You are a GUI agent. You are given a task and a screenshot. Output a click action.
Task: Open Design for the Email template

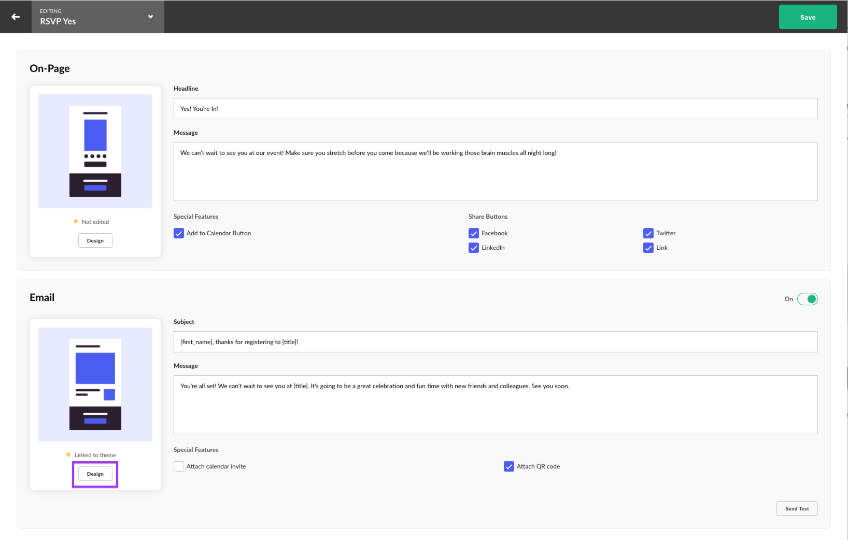[x=95, y=474]
